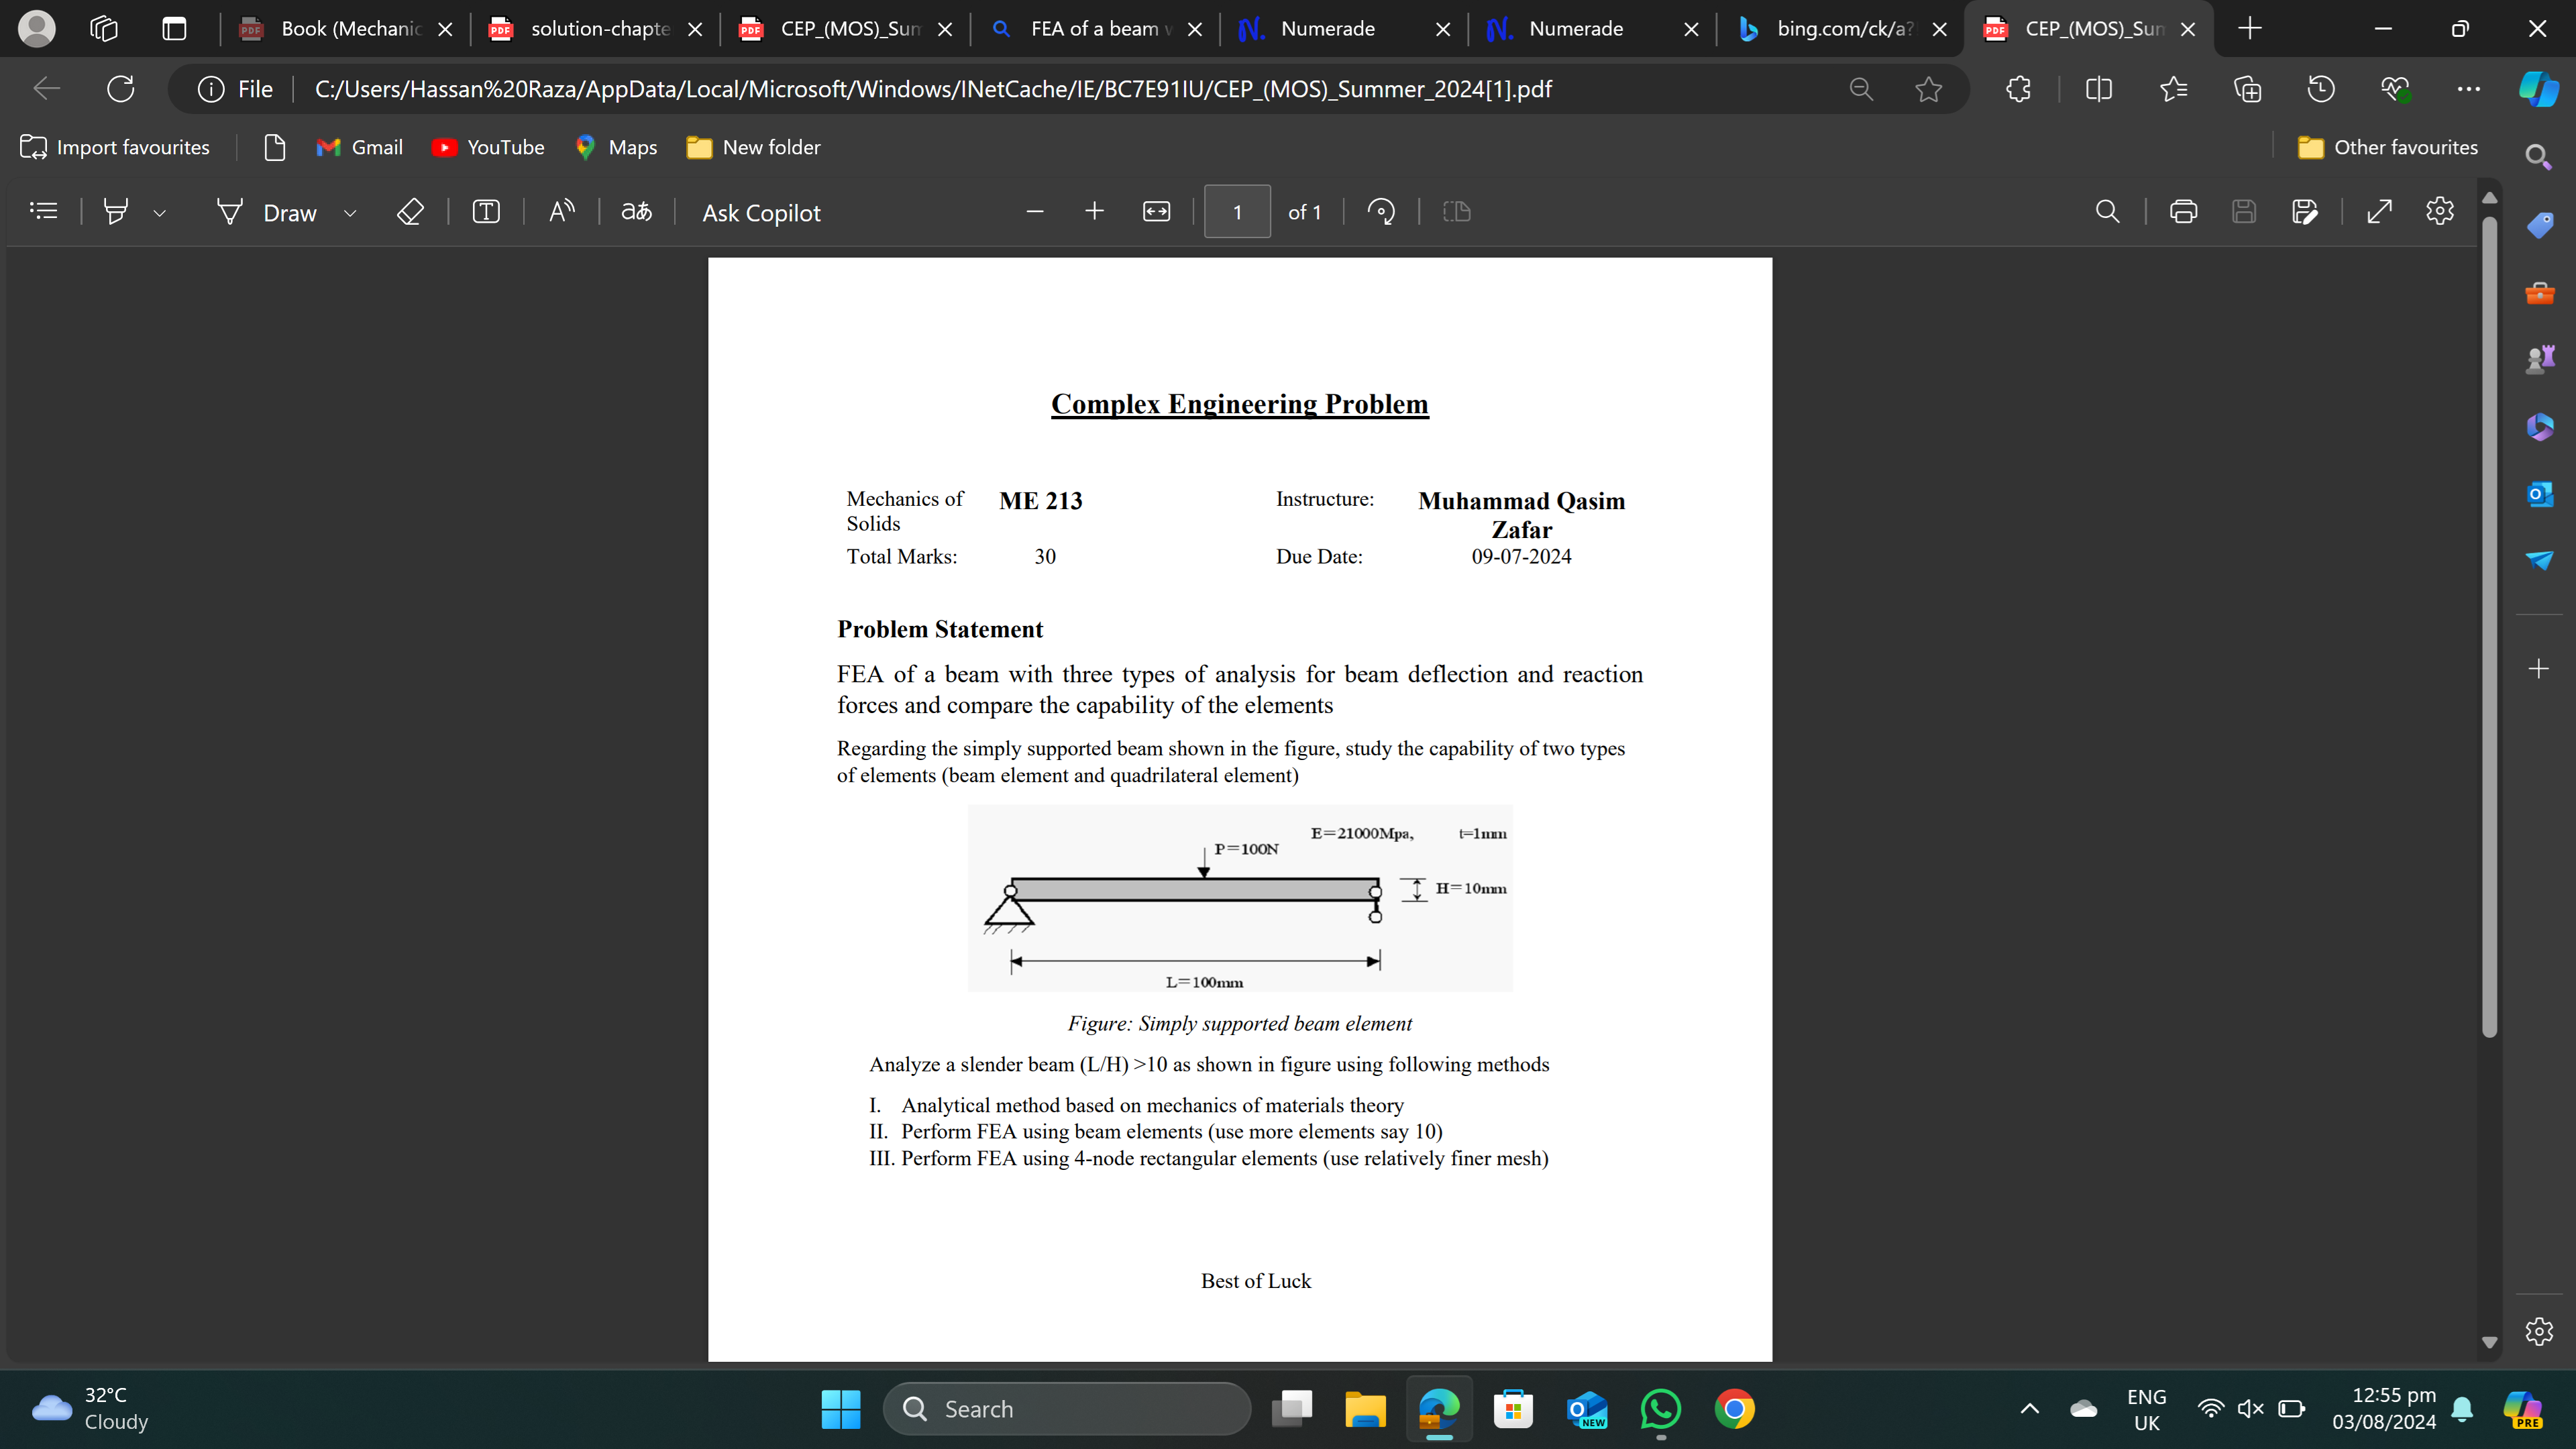Toggle the add-to-favourites star
Image resolution: width=2576 pixels, height=1449 pixels.
(1929, 89)
